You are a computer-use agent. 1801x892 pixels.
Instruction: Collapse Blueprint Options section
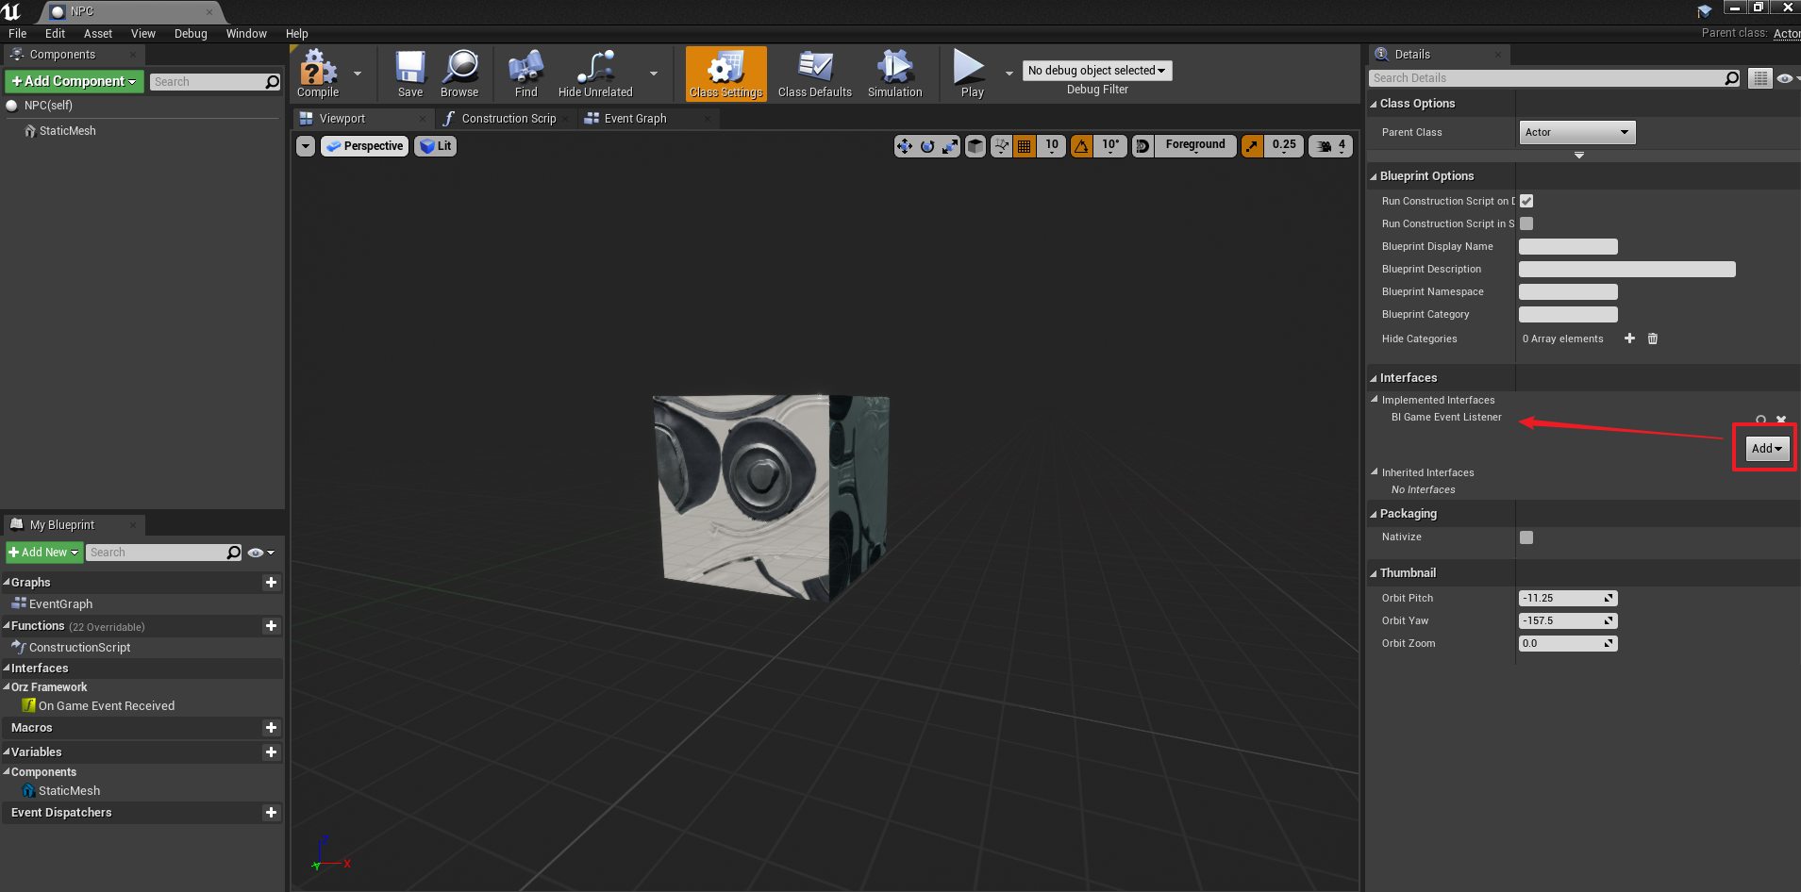pyautogui.click(x=1374, y=176)
